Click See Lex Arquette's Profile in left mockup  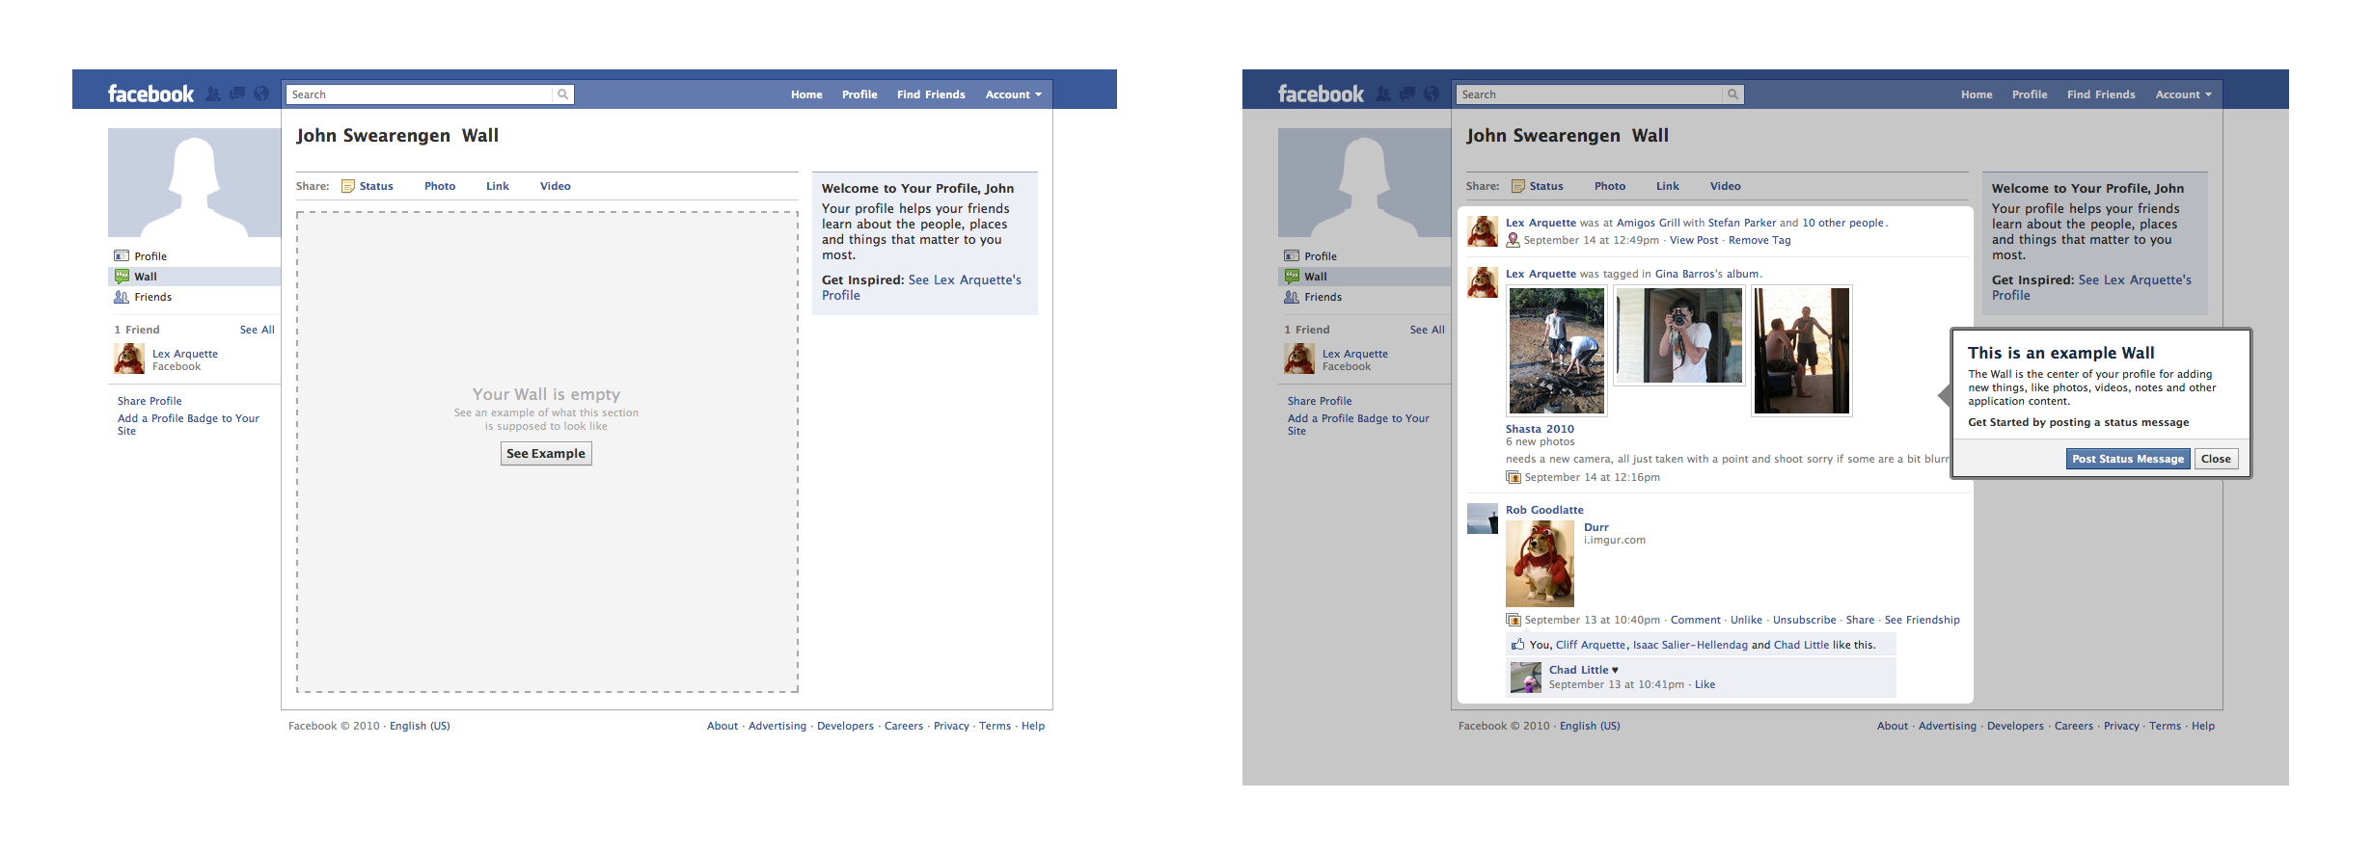click(921, 287)
